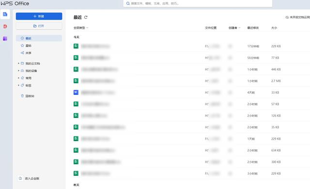This screenshot has width=310, height=189.
Task: Click the refresh icon beside 最近 heading
Action: (x=86, y=17)
